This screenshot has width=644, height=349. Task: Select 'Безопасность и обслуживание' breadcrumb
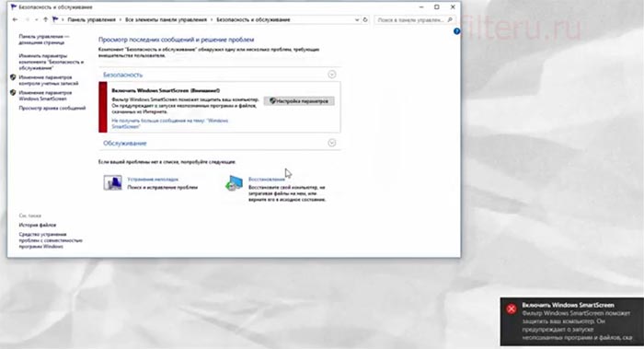coord(253,19)
